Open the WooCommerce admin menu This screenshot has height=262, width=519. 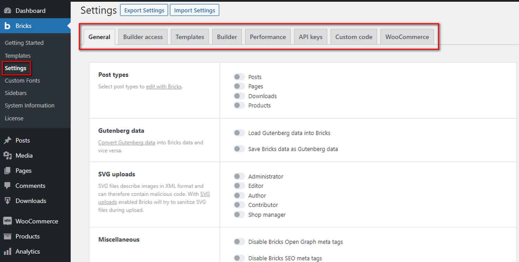pyautogui.click(x=35, y=221)
